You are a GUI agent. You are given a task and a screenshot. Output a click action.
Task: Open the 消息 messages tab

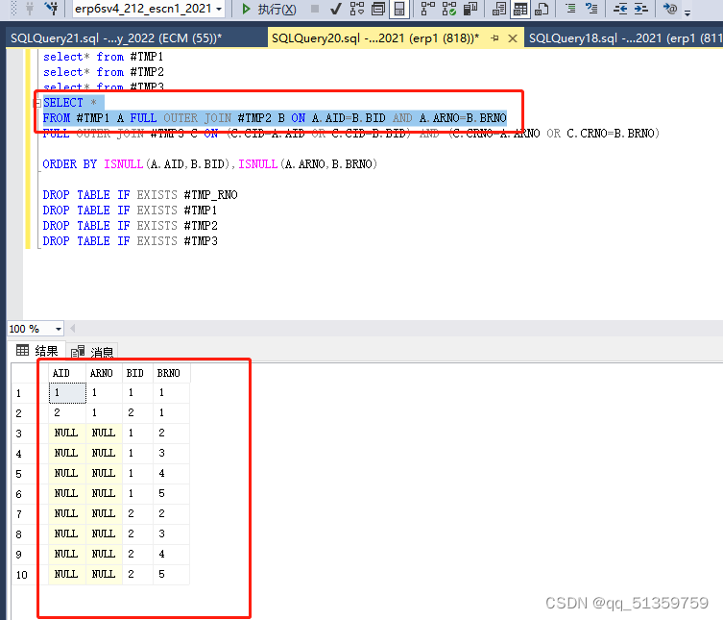[x=92, y=352]
